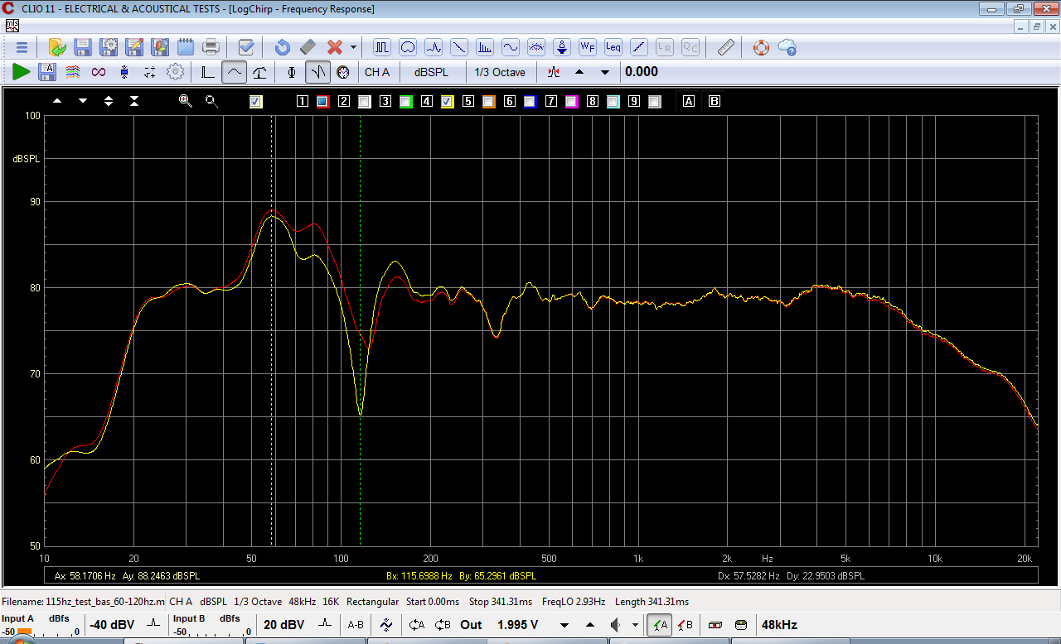Start measurement with green Go button
This screenshot has height=644, width=1061.
click(22, 72)
